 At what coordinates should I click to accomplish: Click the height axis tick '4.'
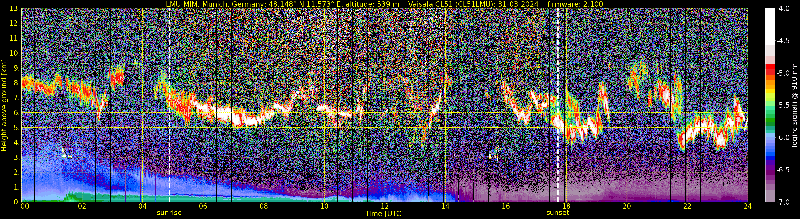[x=16, y=142]
